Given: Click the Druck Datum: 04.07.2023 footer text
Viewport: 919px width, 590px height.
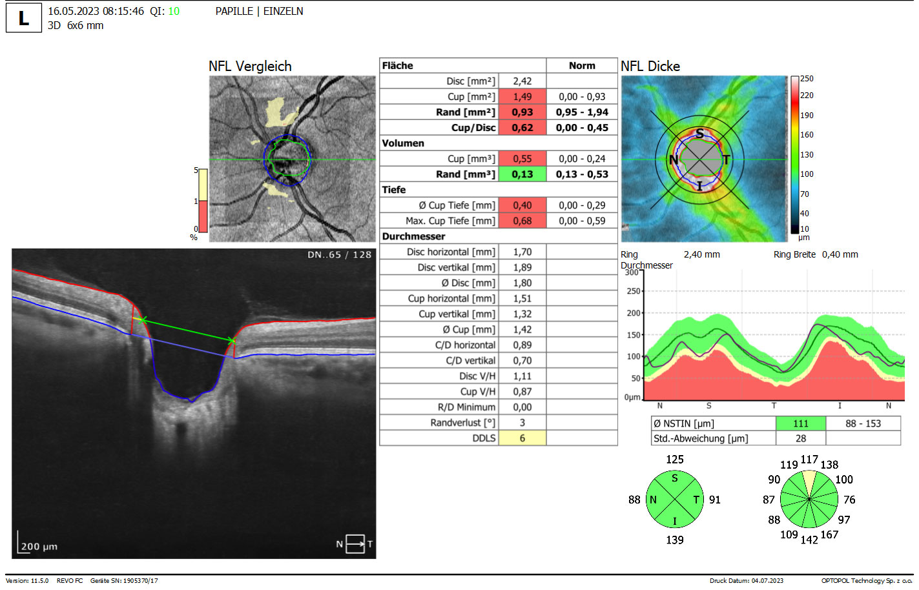Looking at the screenshot, I should 747,580.
